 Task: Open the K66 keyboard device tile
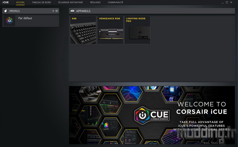pos(83,30)
